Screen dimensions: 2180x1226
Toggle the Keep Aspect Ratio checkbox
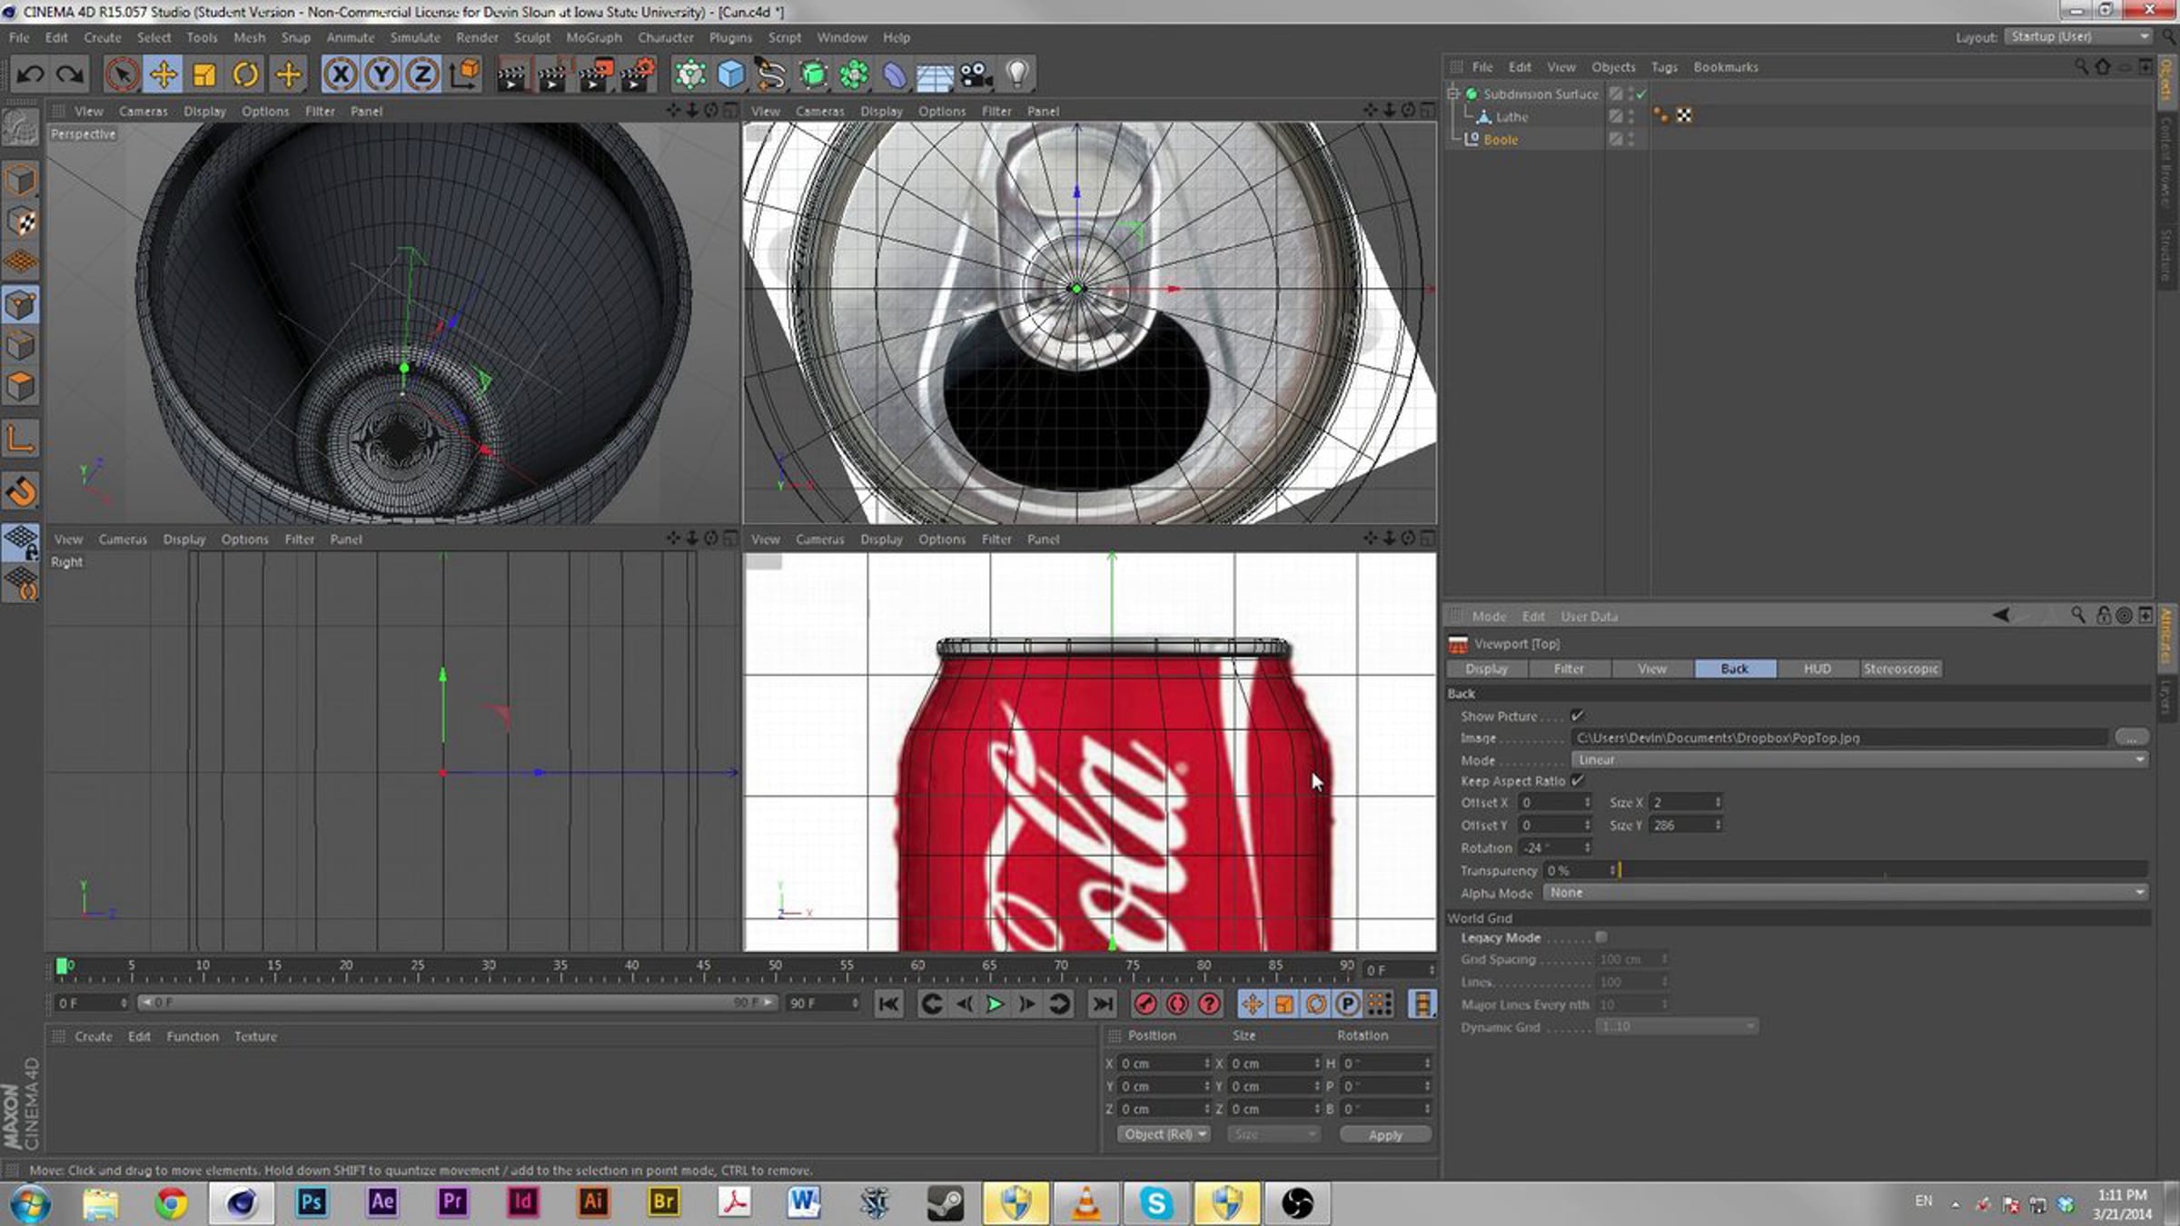(x=1577, y=780)
